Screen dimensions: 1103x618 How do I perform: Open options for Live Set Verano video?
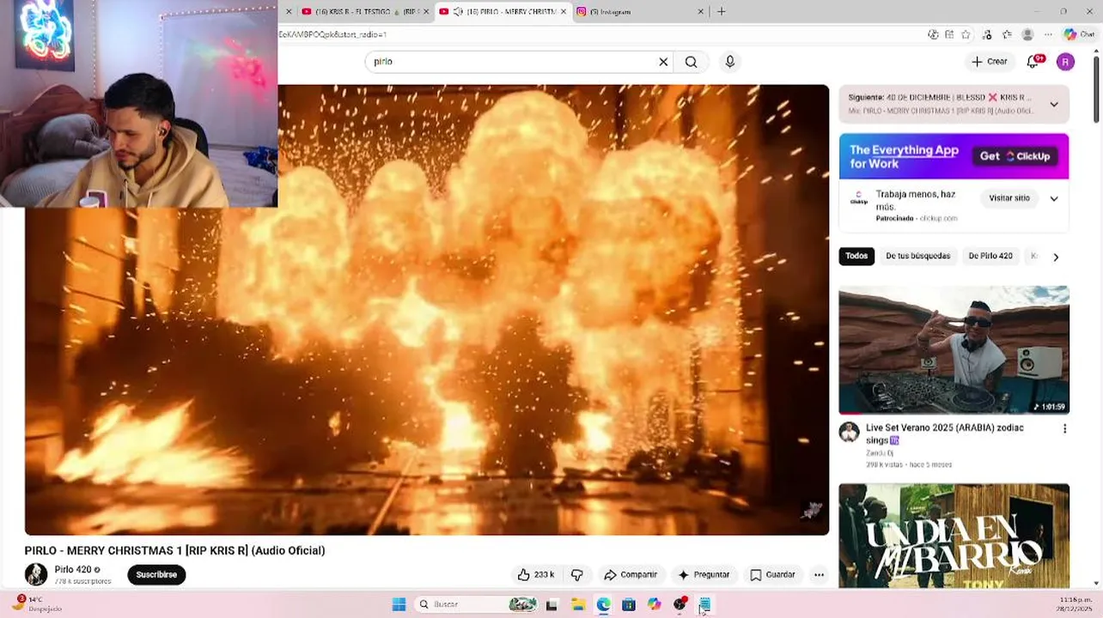pos(1064,429)
